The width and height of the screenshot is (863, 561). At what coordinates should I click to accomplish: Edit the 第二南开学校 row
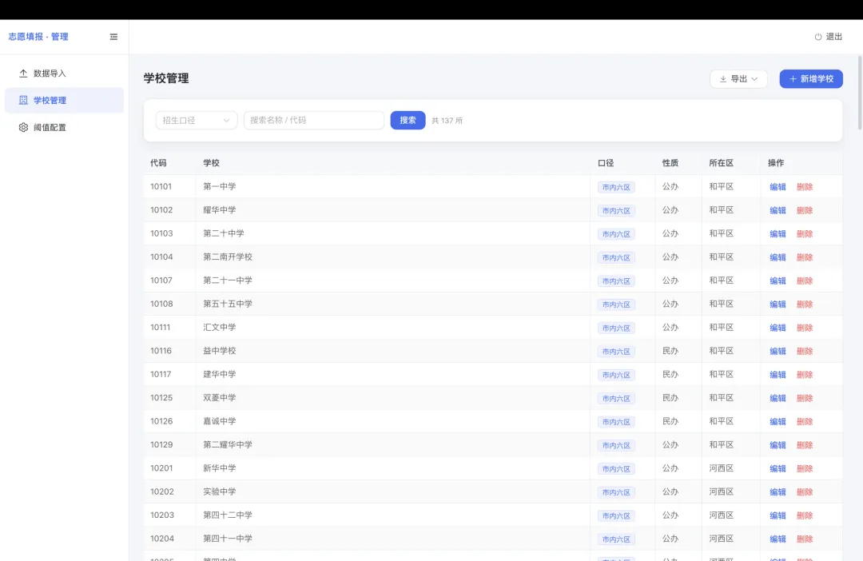777,257
